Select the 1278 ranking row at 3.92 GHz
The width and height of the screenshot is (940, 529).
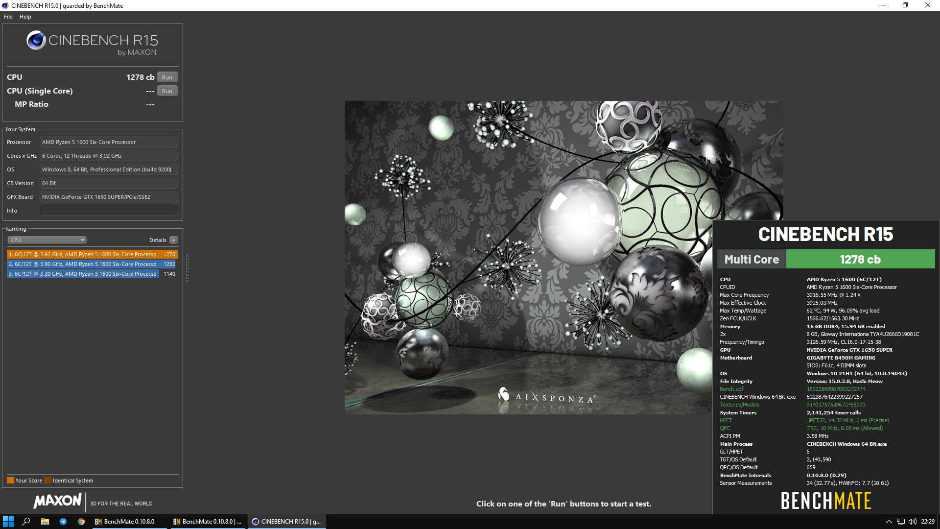click(92, 254)
